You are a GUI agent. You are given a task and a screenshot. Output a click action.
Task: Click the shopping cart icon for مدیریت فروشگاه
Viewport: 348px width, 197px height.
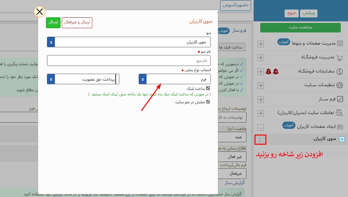340,57
